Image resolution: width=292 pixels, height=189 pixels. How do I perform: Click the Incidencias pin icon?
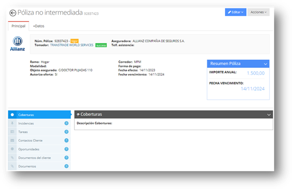[12, 123]
